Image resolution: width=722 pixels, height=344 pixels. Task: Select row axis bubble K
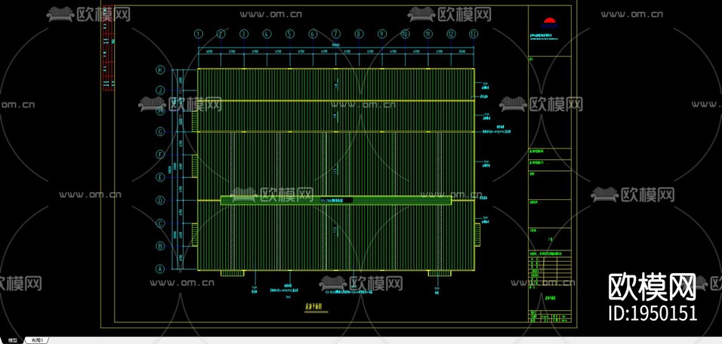(160, 70)
